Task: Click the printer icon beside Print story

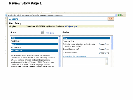Action: [x=42, y=32]
